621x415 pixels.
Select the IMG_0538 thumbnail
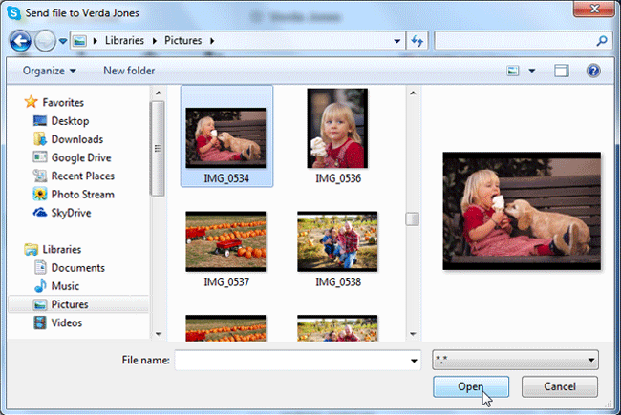(x=337, y=241)
